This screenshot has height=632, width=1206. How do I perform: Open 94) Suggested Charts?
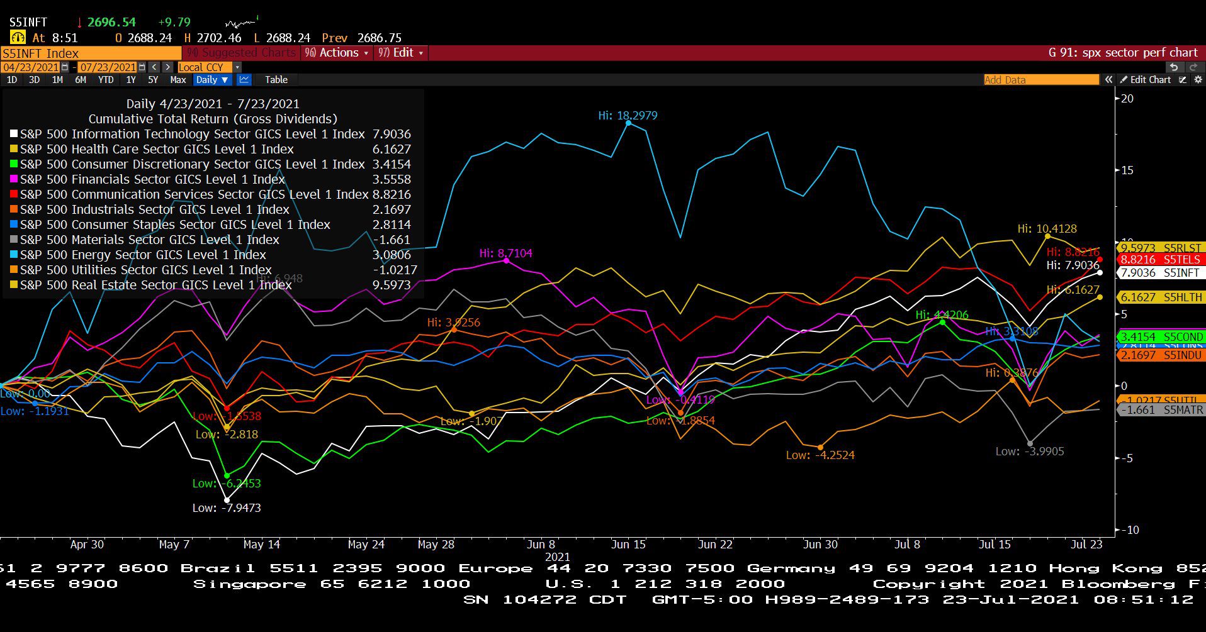pyautogui.click(x=241, y=53)
